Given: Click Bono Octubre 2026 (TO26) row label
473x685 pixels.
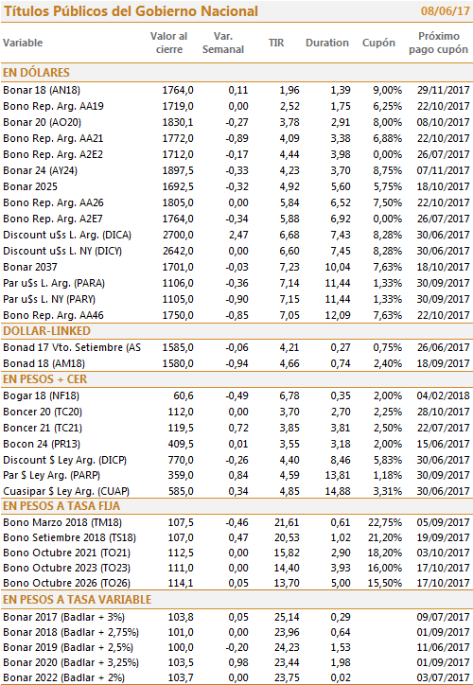Looking at the screenshot, I should point(67,583).
